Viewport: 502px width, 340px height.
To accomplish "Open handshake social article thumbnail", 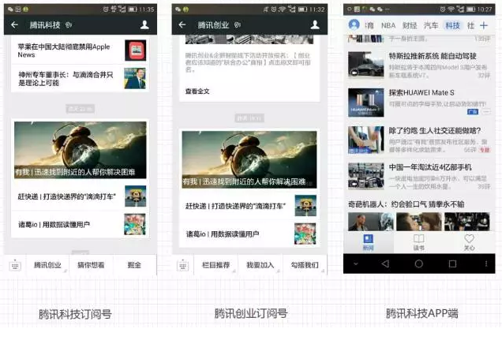I will click(366, 140).
